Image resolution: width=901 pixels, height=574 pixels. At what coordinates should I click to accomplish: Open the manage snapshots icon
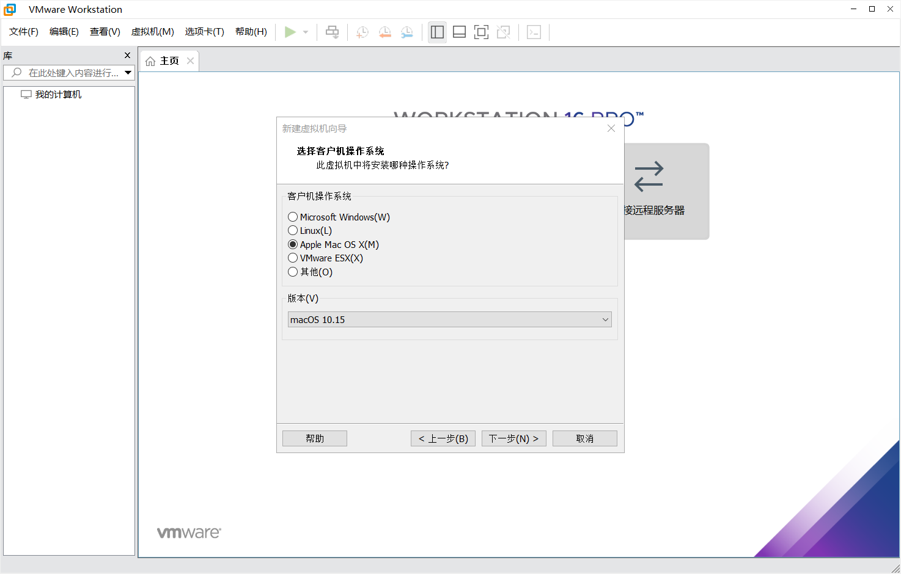click(x=406, y=32)
